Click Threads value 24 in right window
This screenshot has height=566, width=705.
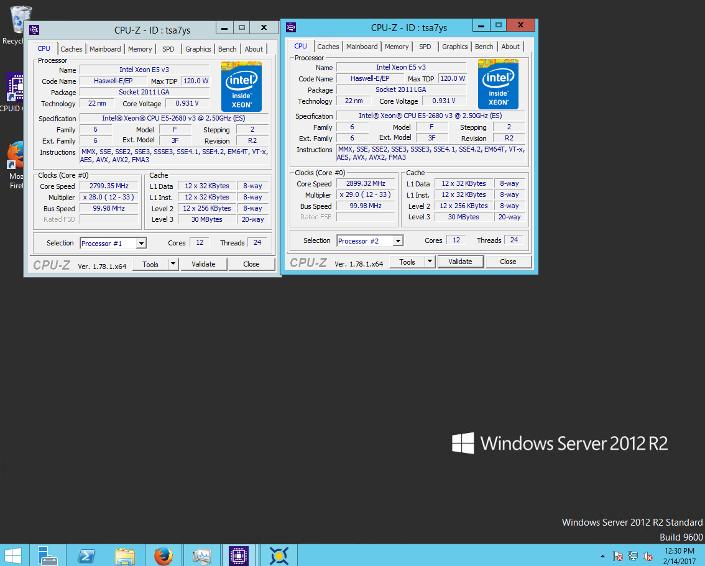click(x=514, y=240)
